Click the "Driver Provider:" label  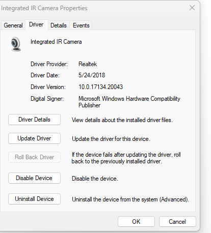point(49,64)
